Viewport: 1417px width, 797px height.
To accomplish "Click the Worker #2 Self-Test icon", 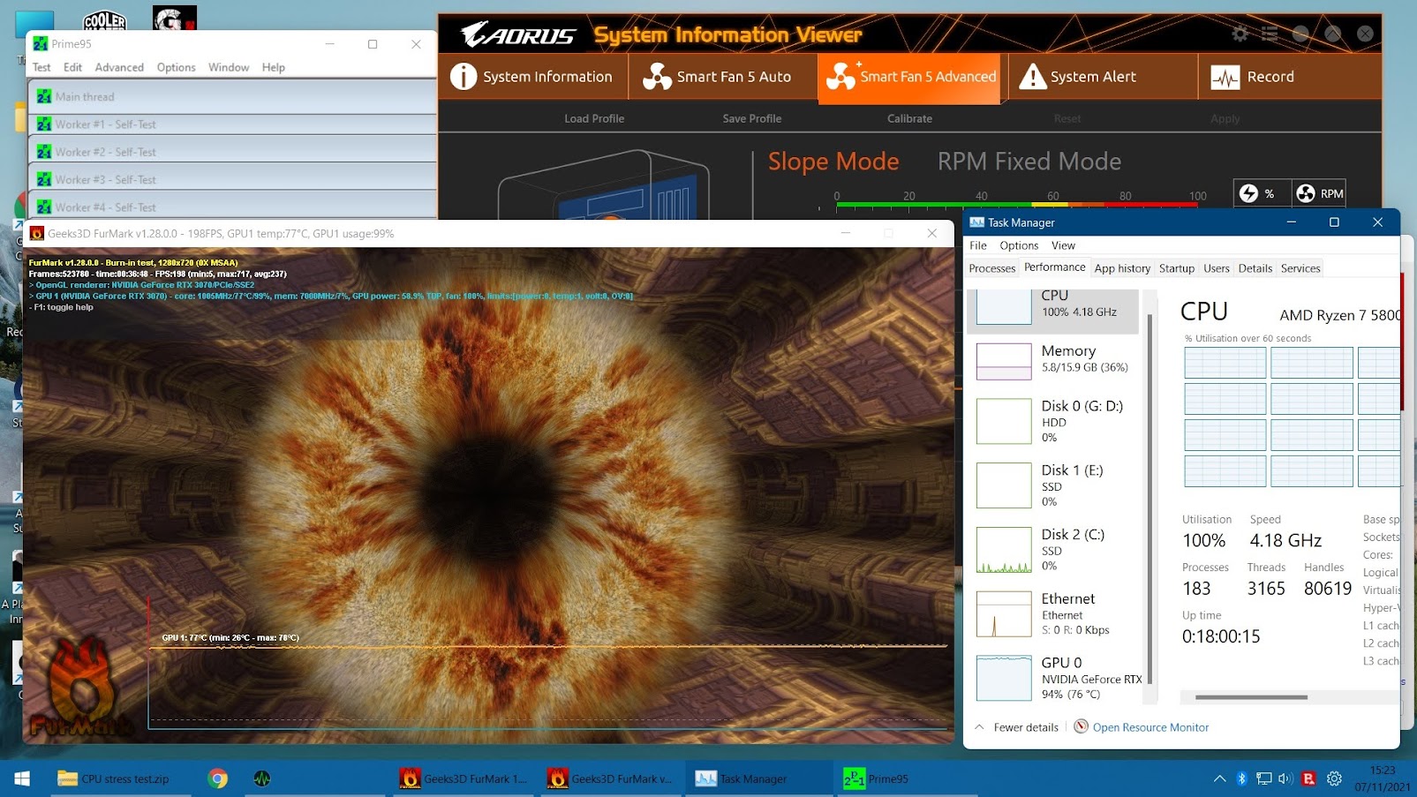I will coord(44,152).
